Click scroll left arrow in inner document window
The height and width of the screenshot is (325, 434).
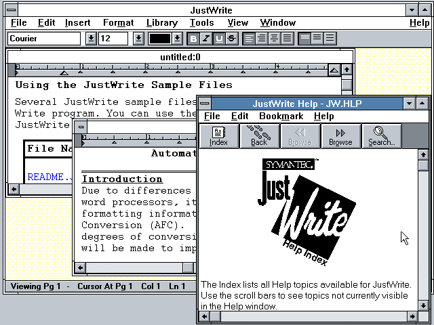point(80,267)
